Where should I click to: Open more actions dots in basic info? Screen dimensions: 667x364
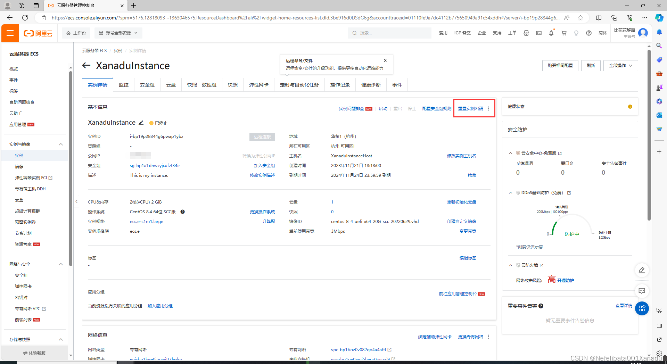488,109
